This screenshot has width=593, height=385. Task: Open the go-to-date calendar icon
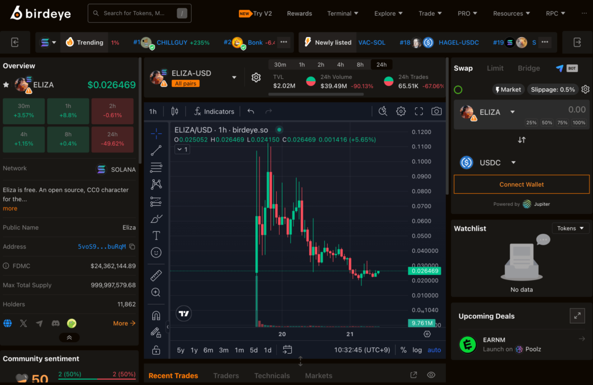click(287, 350)
